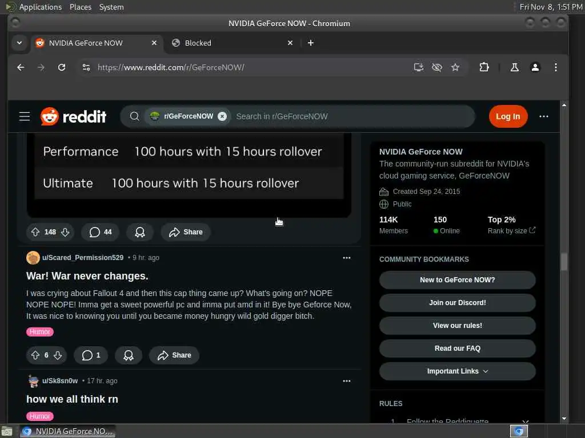Open options for 'how we all think rn' post
Viewport: 585px width, 438px height.
click(347, 381)
